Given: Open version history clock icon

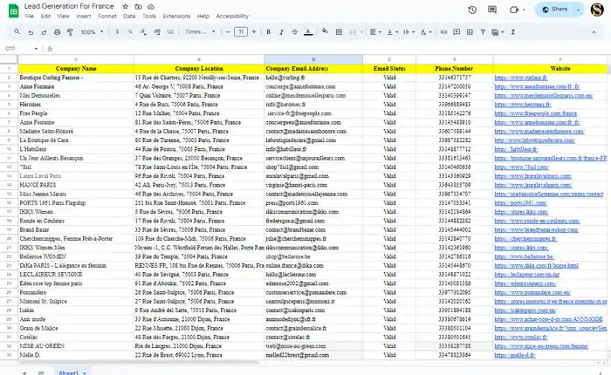Looking at the screenshot, I should (x=472, y=10).
